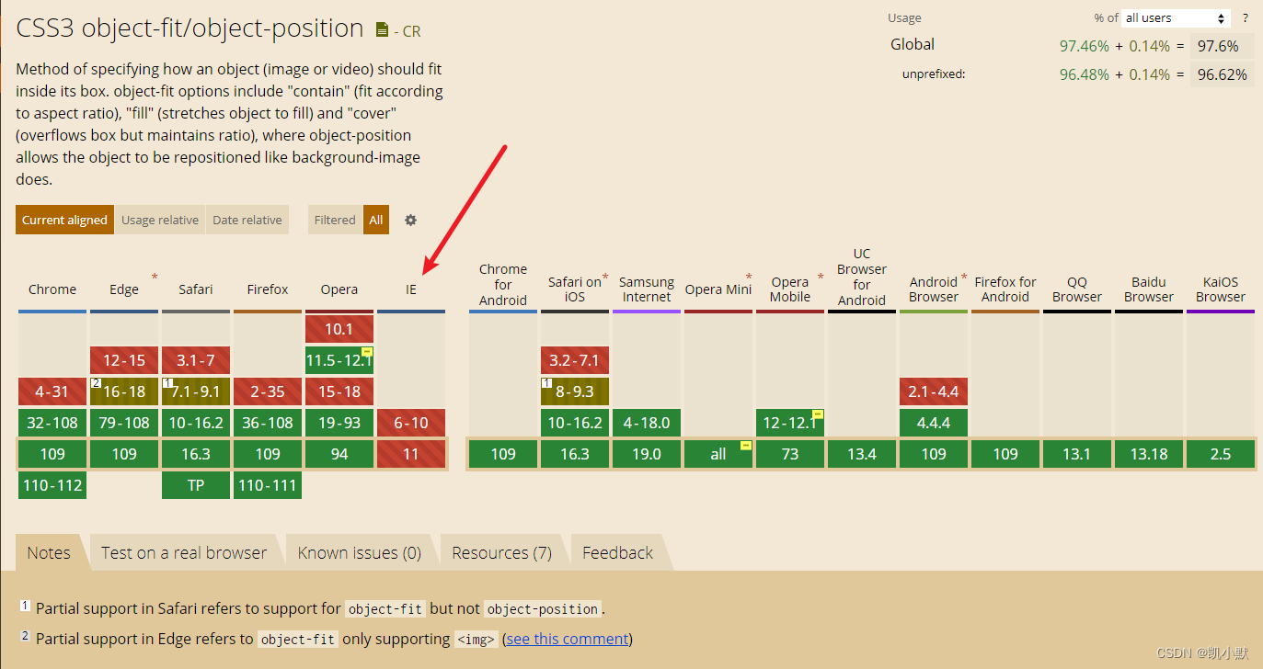This screenshot has width=1263, height=669.
Task: Click the note 1 marker on Safari 7.1-9.1
Action: point(167,382)
